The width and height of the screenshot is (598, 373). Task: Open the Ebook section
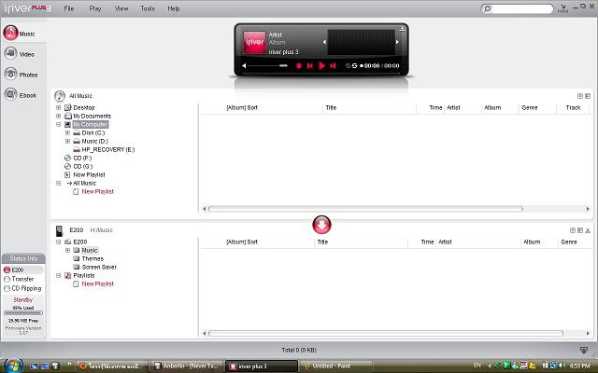[21, 94]
